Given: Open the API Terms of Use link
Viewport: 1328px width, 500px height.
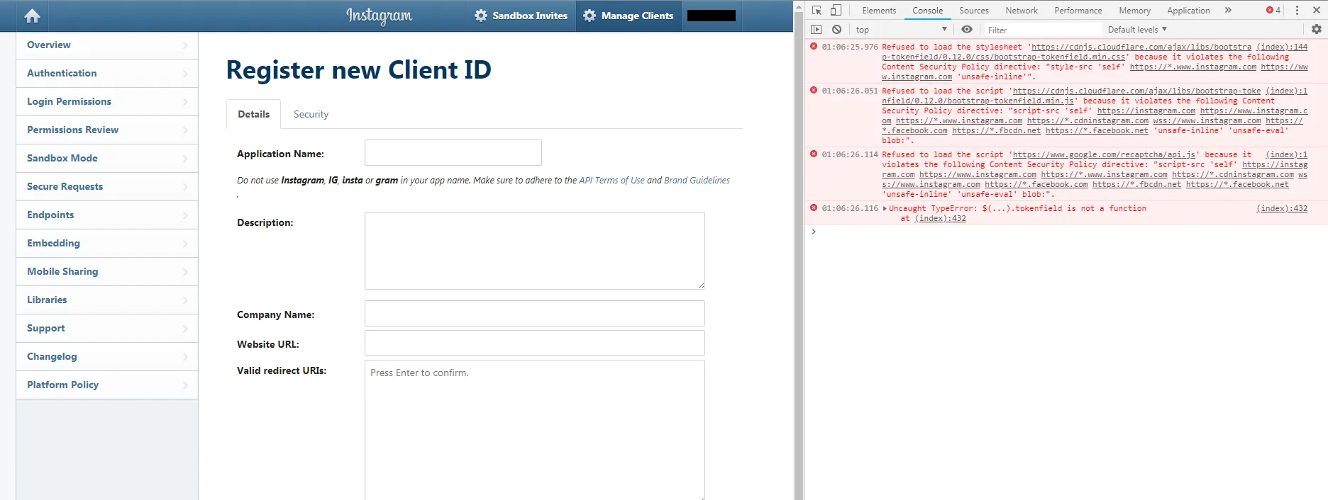Looking at the screenshot, I should pyautogui.click(x=612, y=180).
